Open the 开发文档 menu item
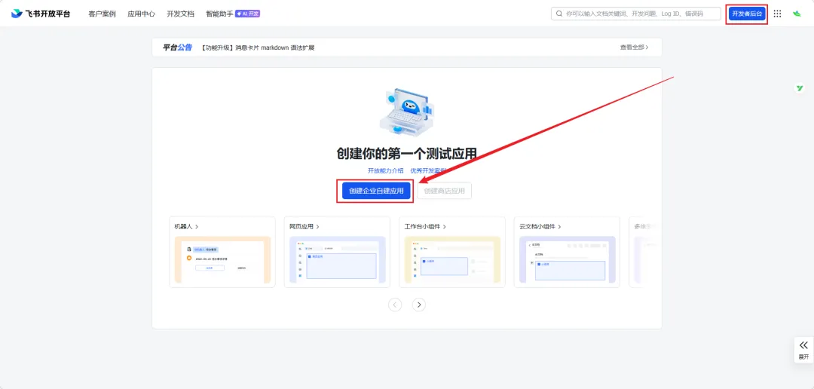814x389 pixels. click(180, 14)
